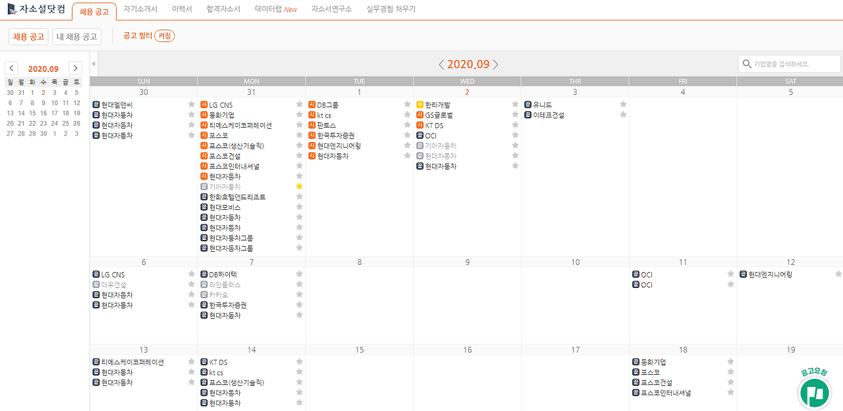Open the 한라개발 job posting

coord(438,105)
